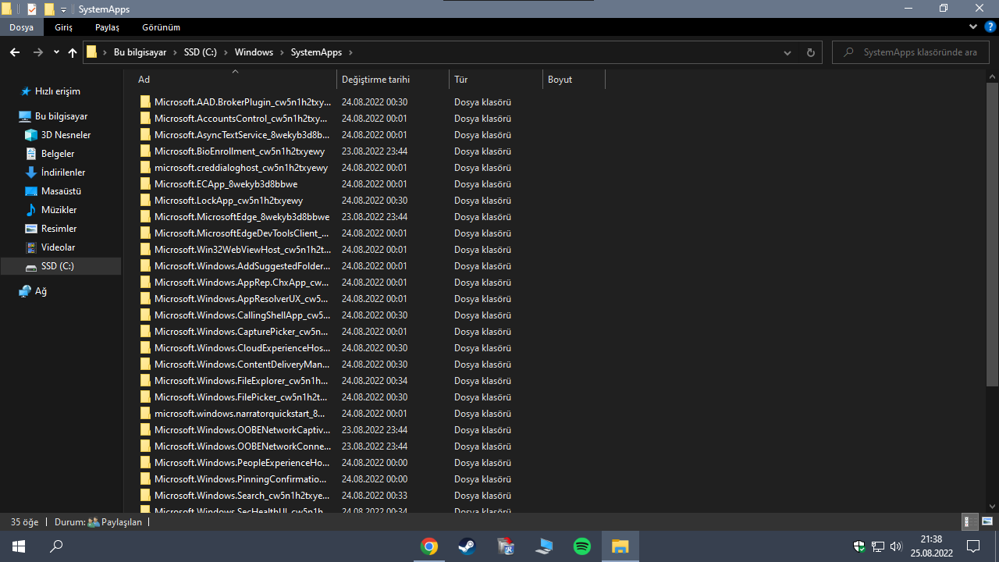Select the Microsoft.LockApp_cw5n1h2txyewy folder
The height and width of the screenshot is (562, 999).
click(x=229, y=201)
